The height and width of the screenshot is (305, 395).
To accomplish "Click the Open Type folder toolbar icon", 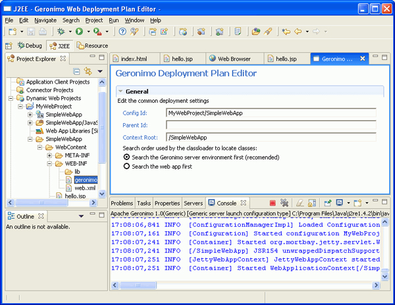I will tap(255, 32).
